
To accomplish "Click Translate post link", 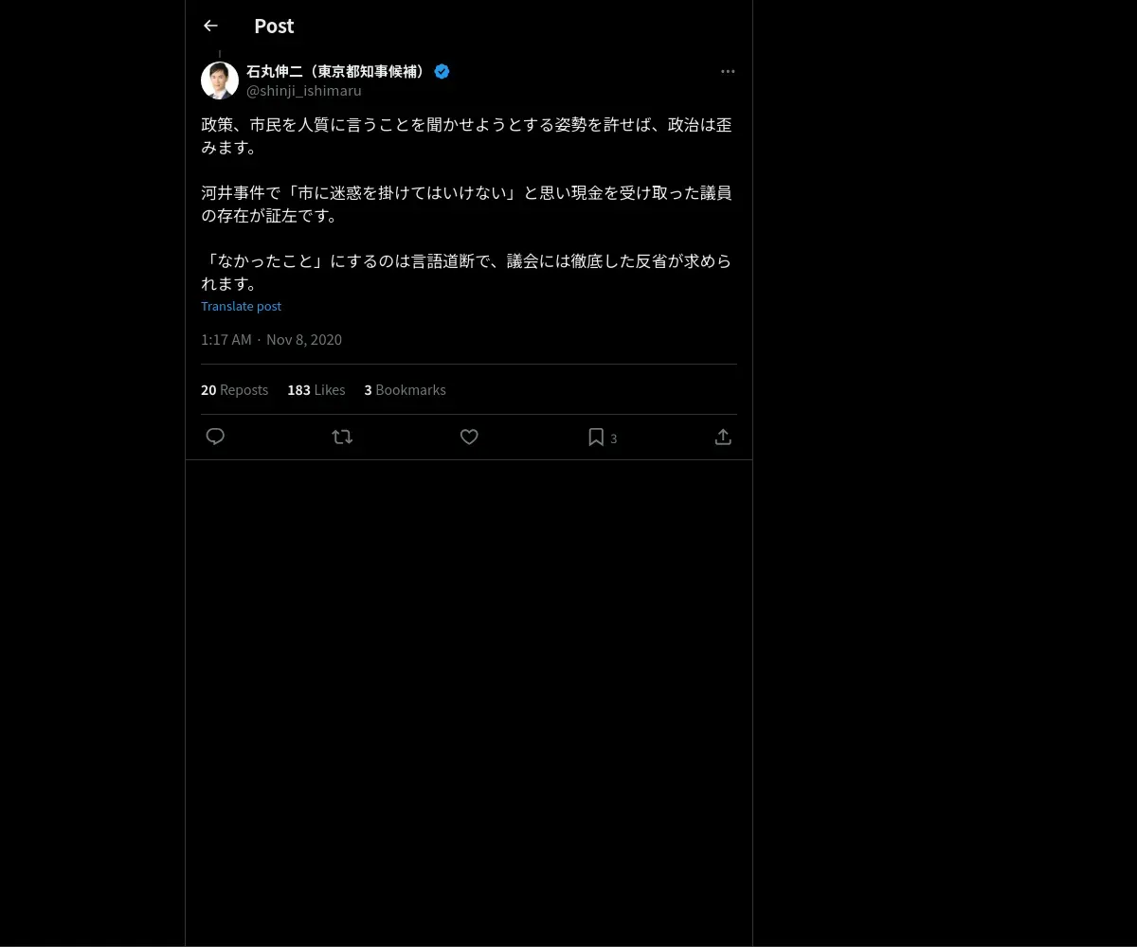I will 241,306.
